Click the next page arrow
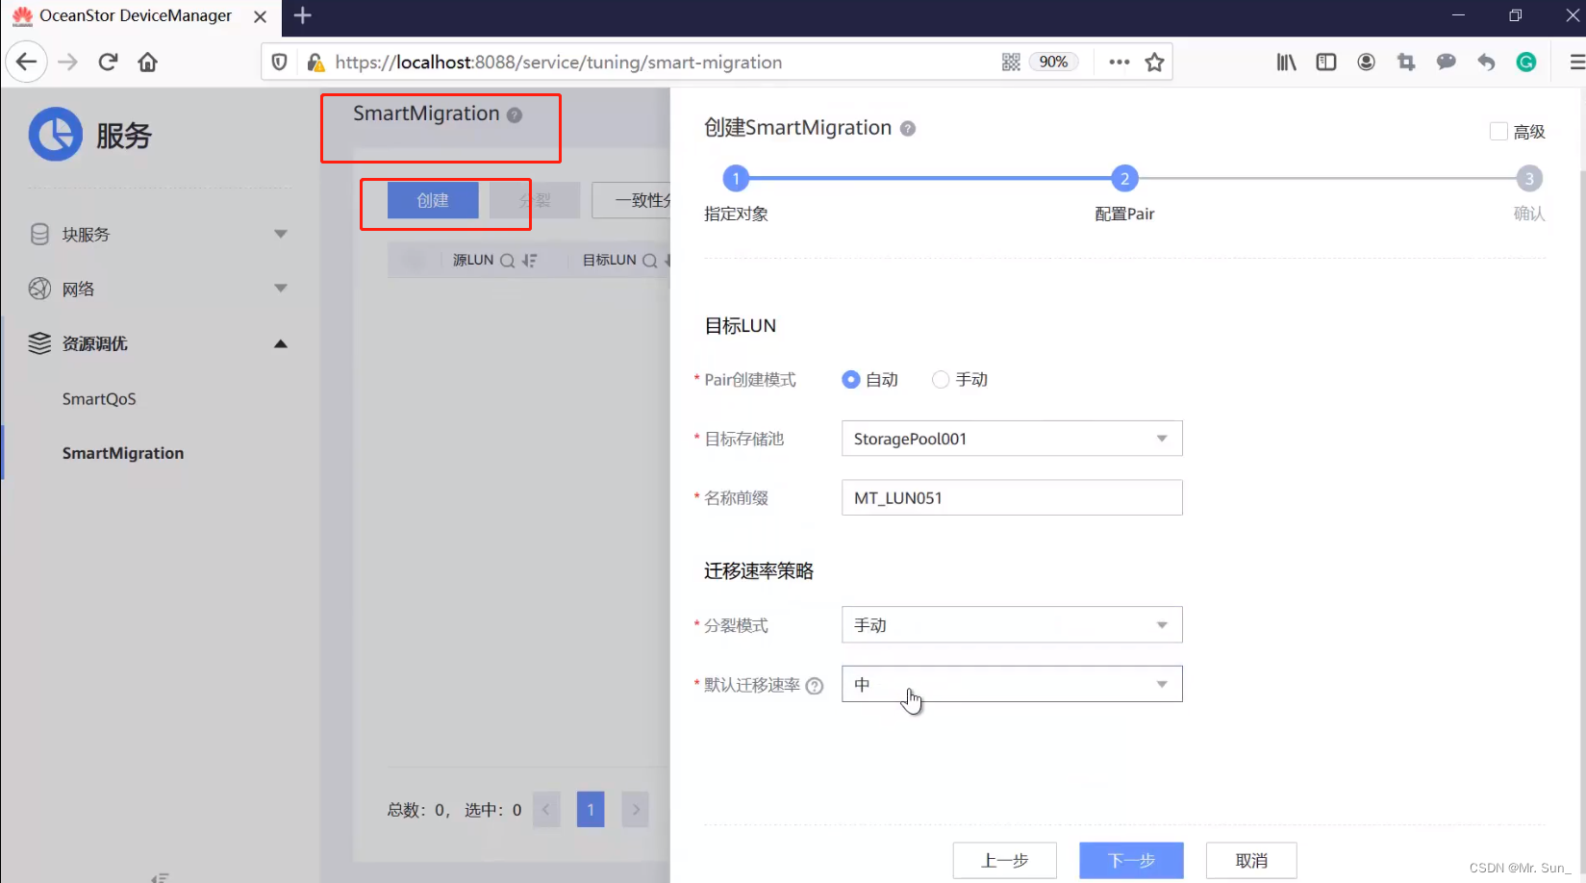 pos(636,810)
